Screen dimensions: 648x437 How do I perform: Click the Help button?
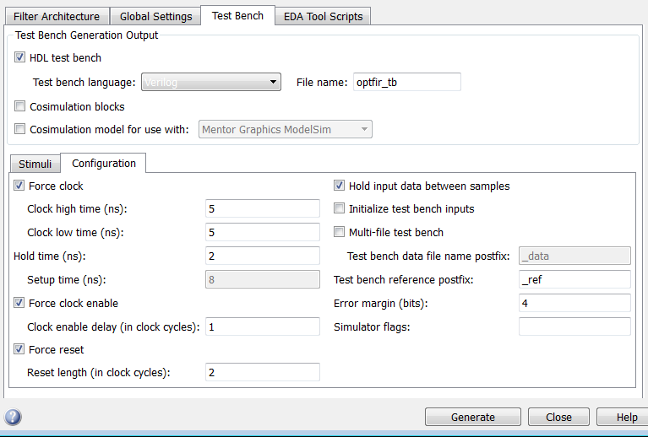pyautogui.click(x=626, y=417)
